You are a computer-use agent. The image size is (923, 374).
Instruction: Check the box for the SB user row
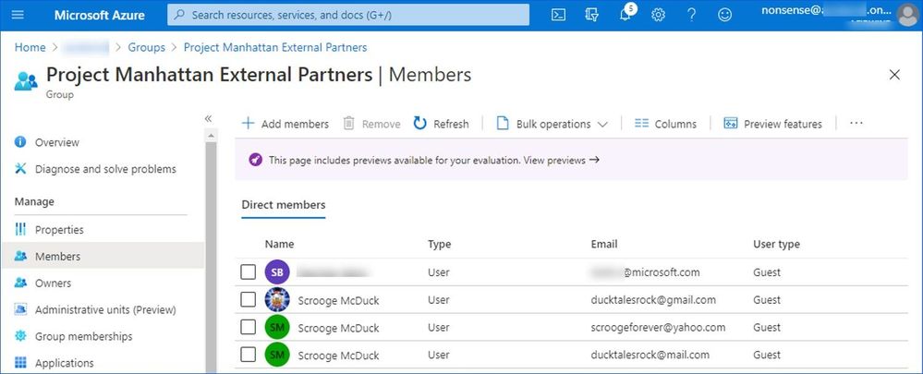point(249,271)
